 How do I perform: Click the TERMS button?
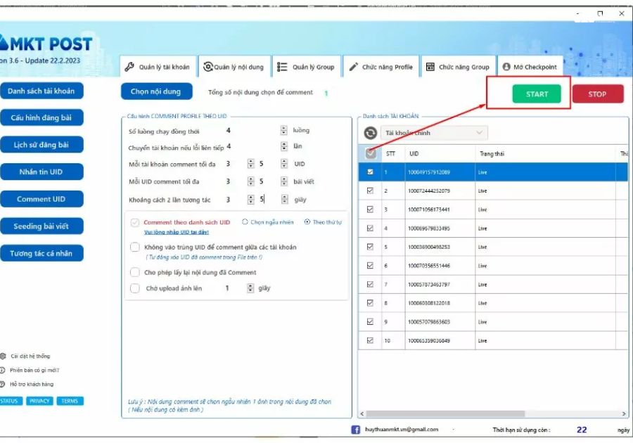[70, 401]
